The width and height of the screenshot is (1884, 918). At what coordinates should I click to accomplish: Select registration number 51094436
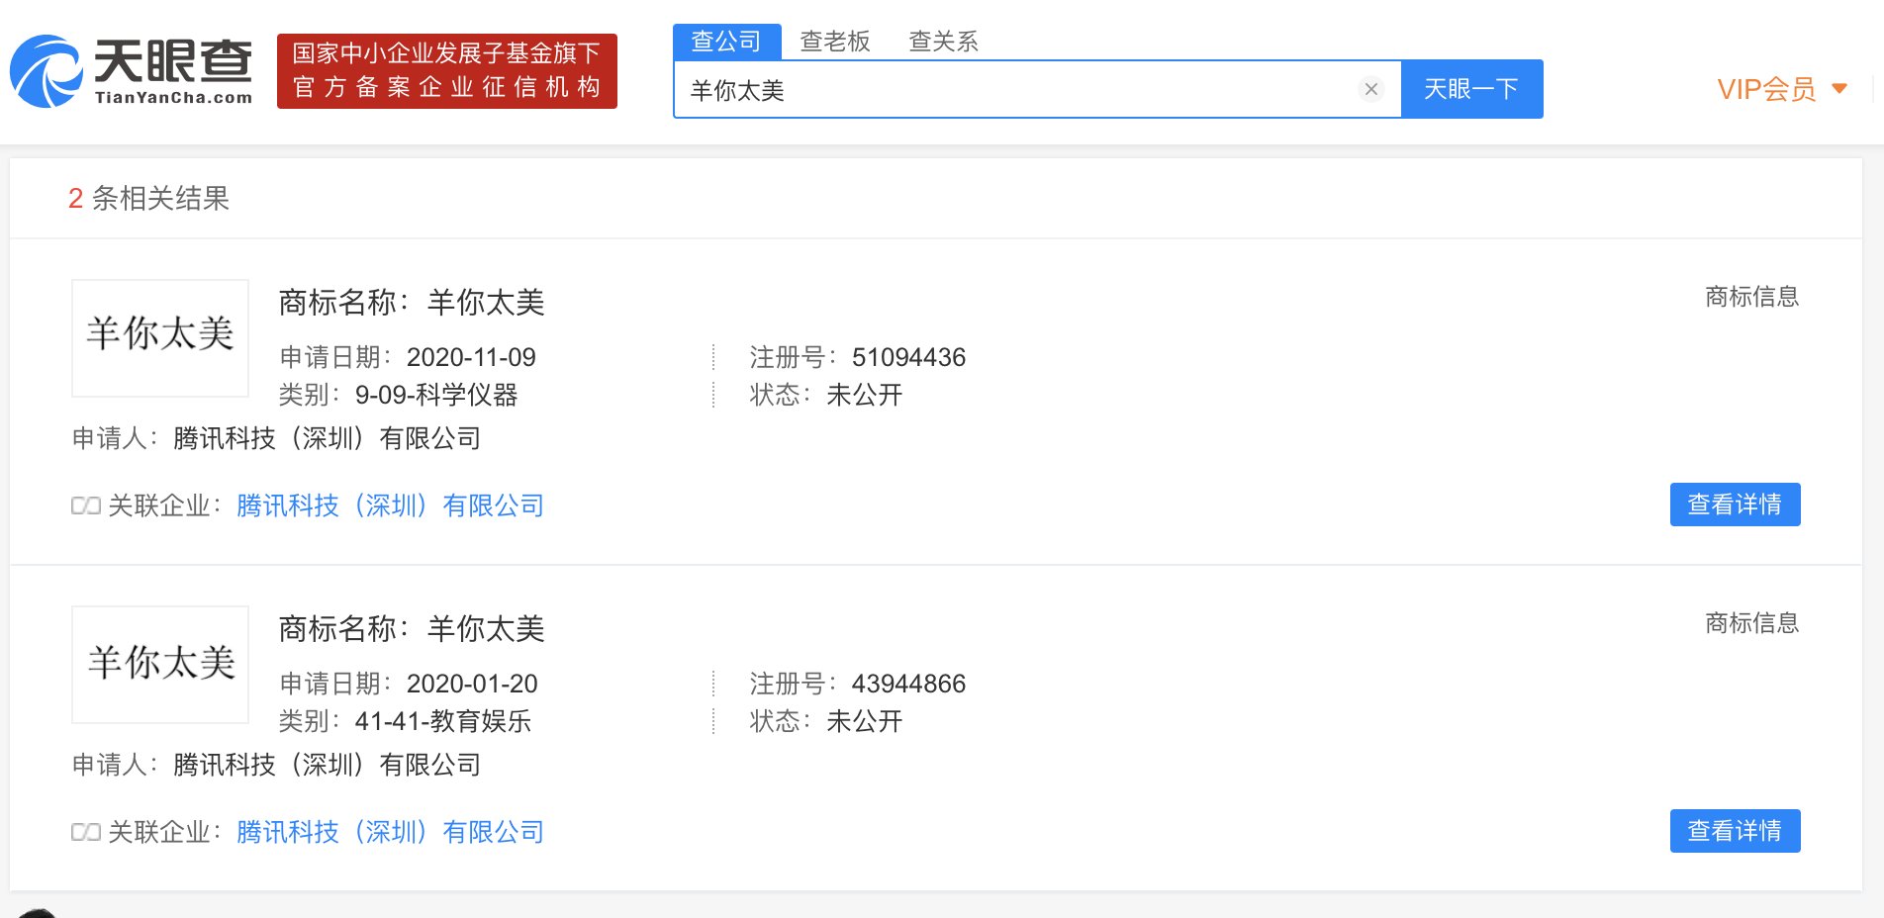(x=908, y=357)
